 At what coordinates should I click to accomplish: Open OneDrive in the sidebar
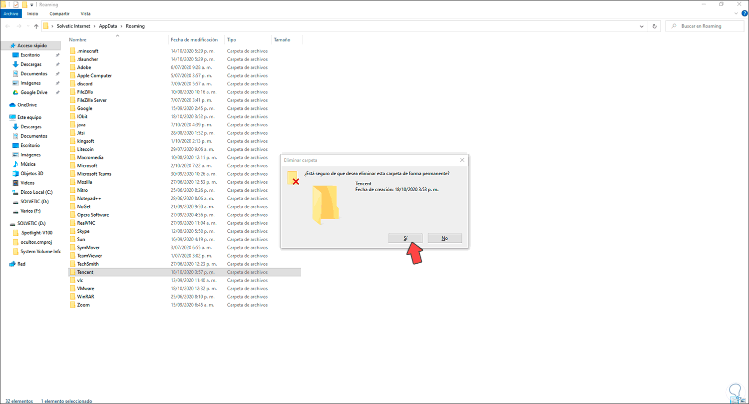28,104
